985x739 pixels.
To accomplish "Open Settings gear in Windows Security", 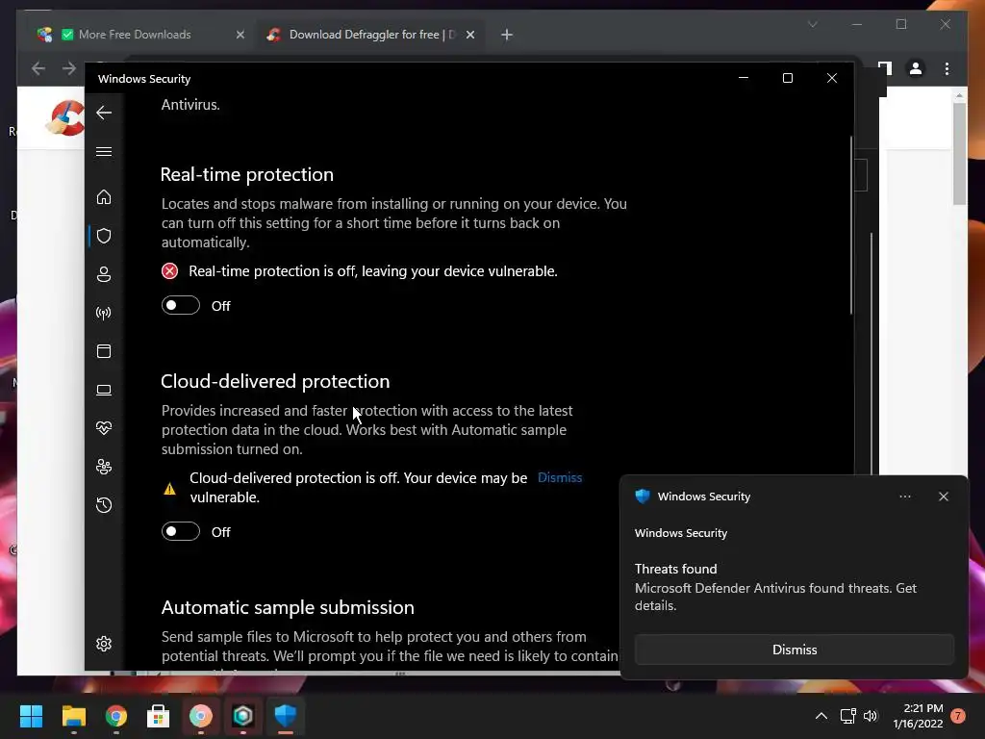I will 104,644.
